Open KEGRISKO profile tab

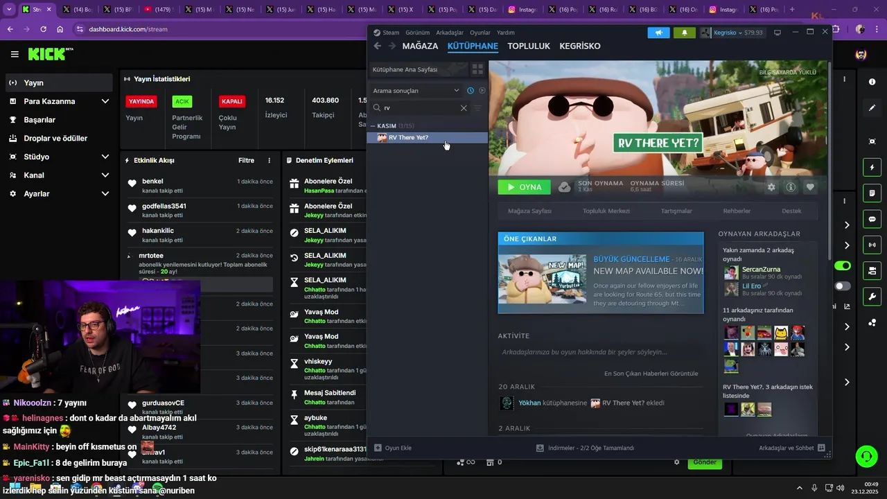tap(580, 46)
